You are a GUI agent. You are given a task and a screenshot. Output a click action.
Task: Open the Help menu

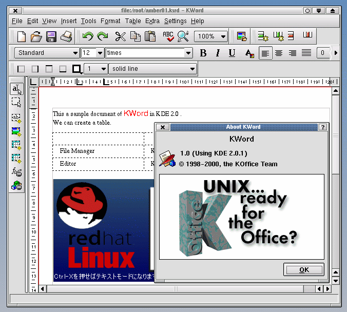coord(198,21)
